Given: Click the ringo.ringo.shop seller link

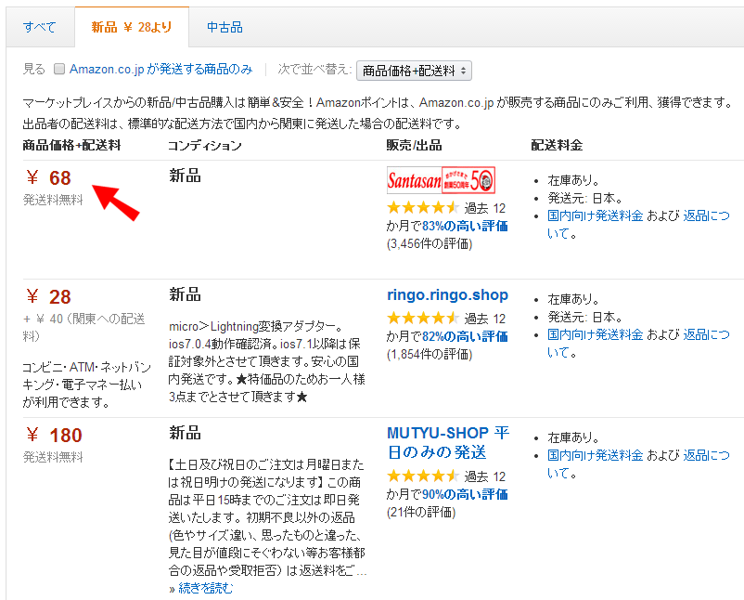Looking at the screenshot, I should [x=447, y=294].
